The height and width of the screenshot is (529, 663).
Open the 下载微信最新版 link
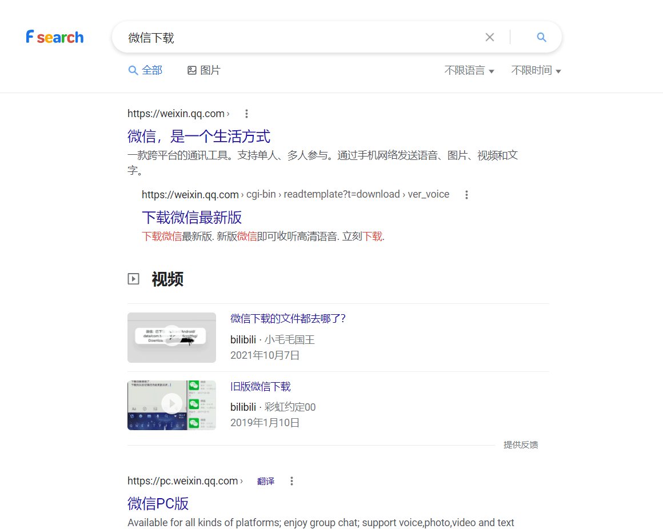(x=191, y=218)
